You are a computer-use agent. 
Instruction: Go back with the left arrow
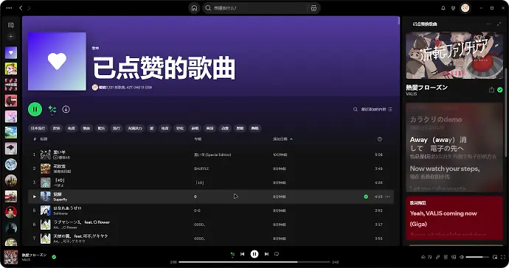21,8
